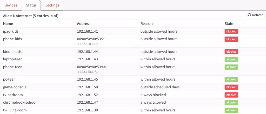Click blocked badge for kindle-kids

tap(231, 52)
